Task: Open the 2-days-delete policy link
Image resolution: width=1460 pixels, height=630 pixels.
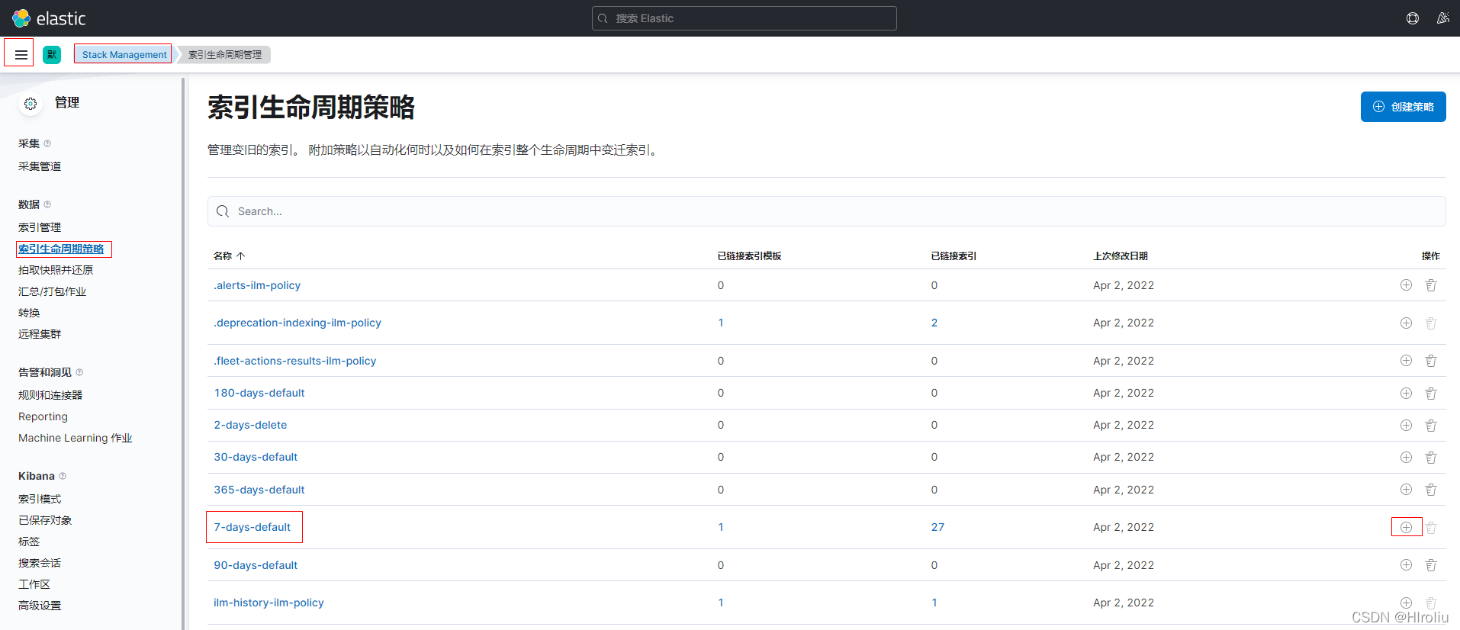Action: pos(250,425)
